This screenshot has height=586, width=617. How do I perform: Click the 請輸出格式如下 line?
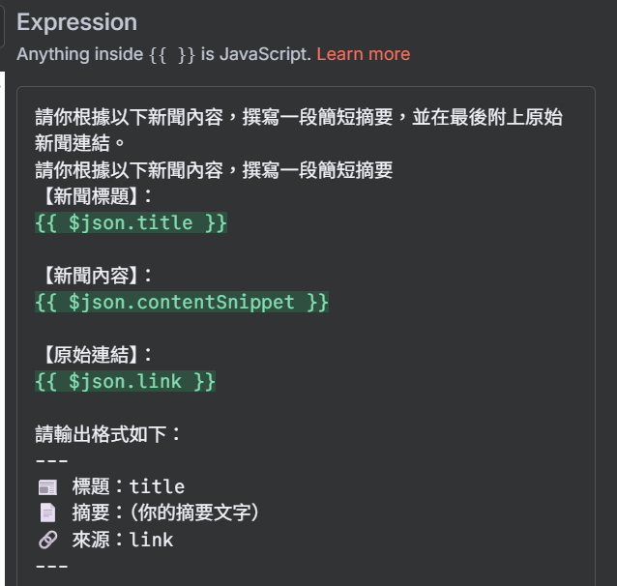coord(107,434)
